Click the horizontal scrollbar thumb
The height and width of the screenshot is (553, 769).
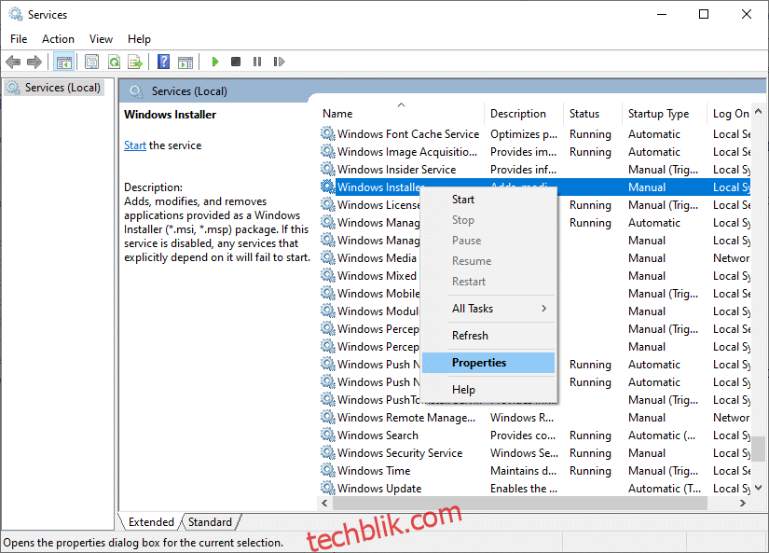tap(520, 503)
